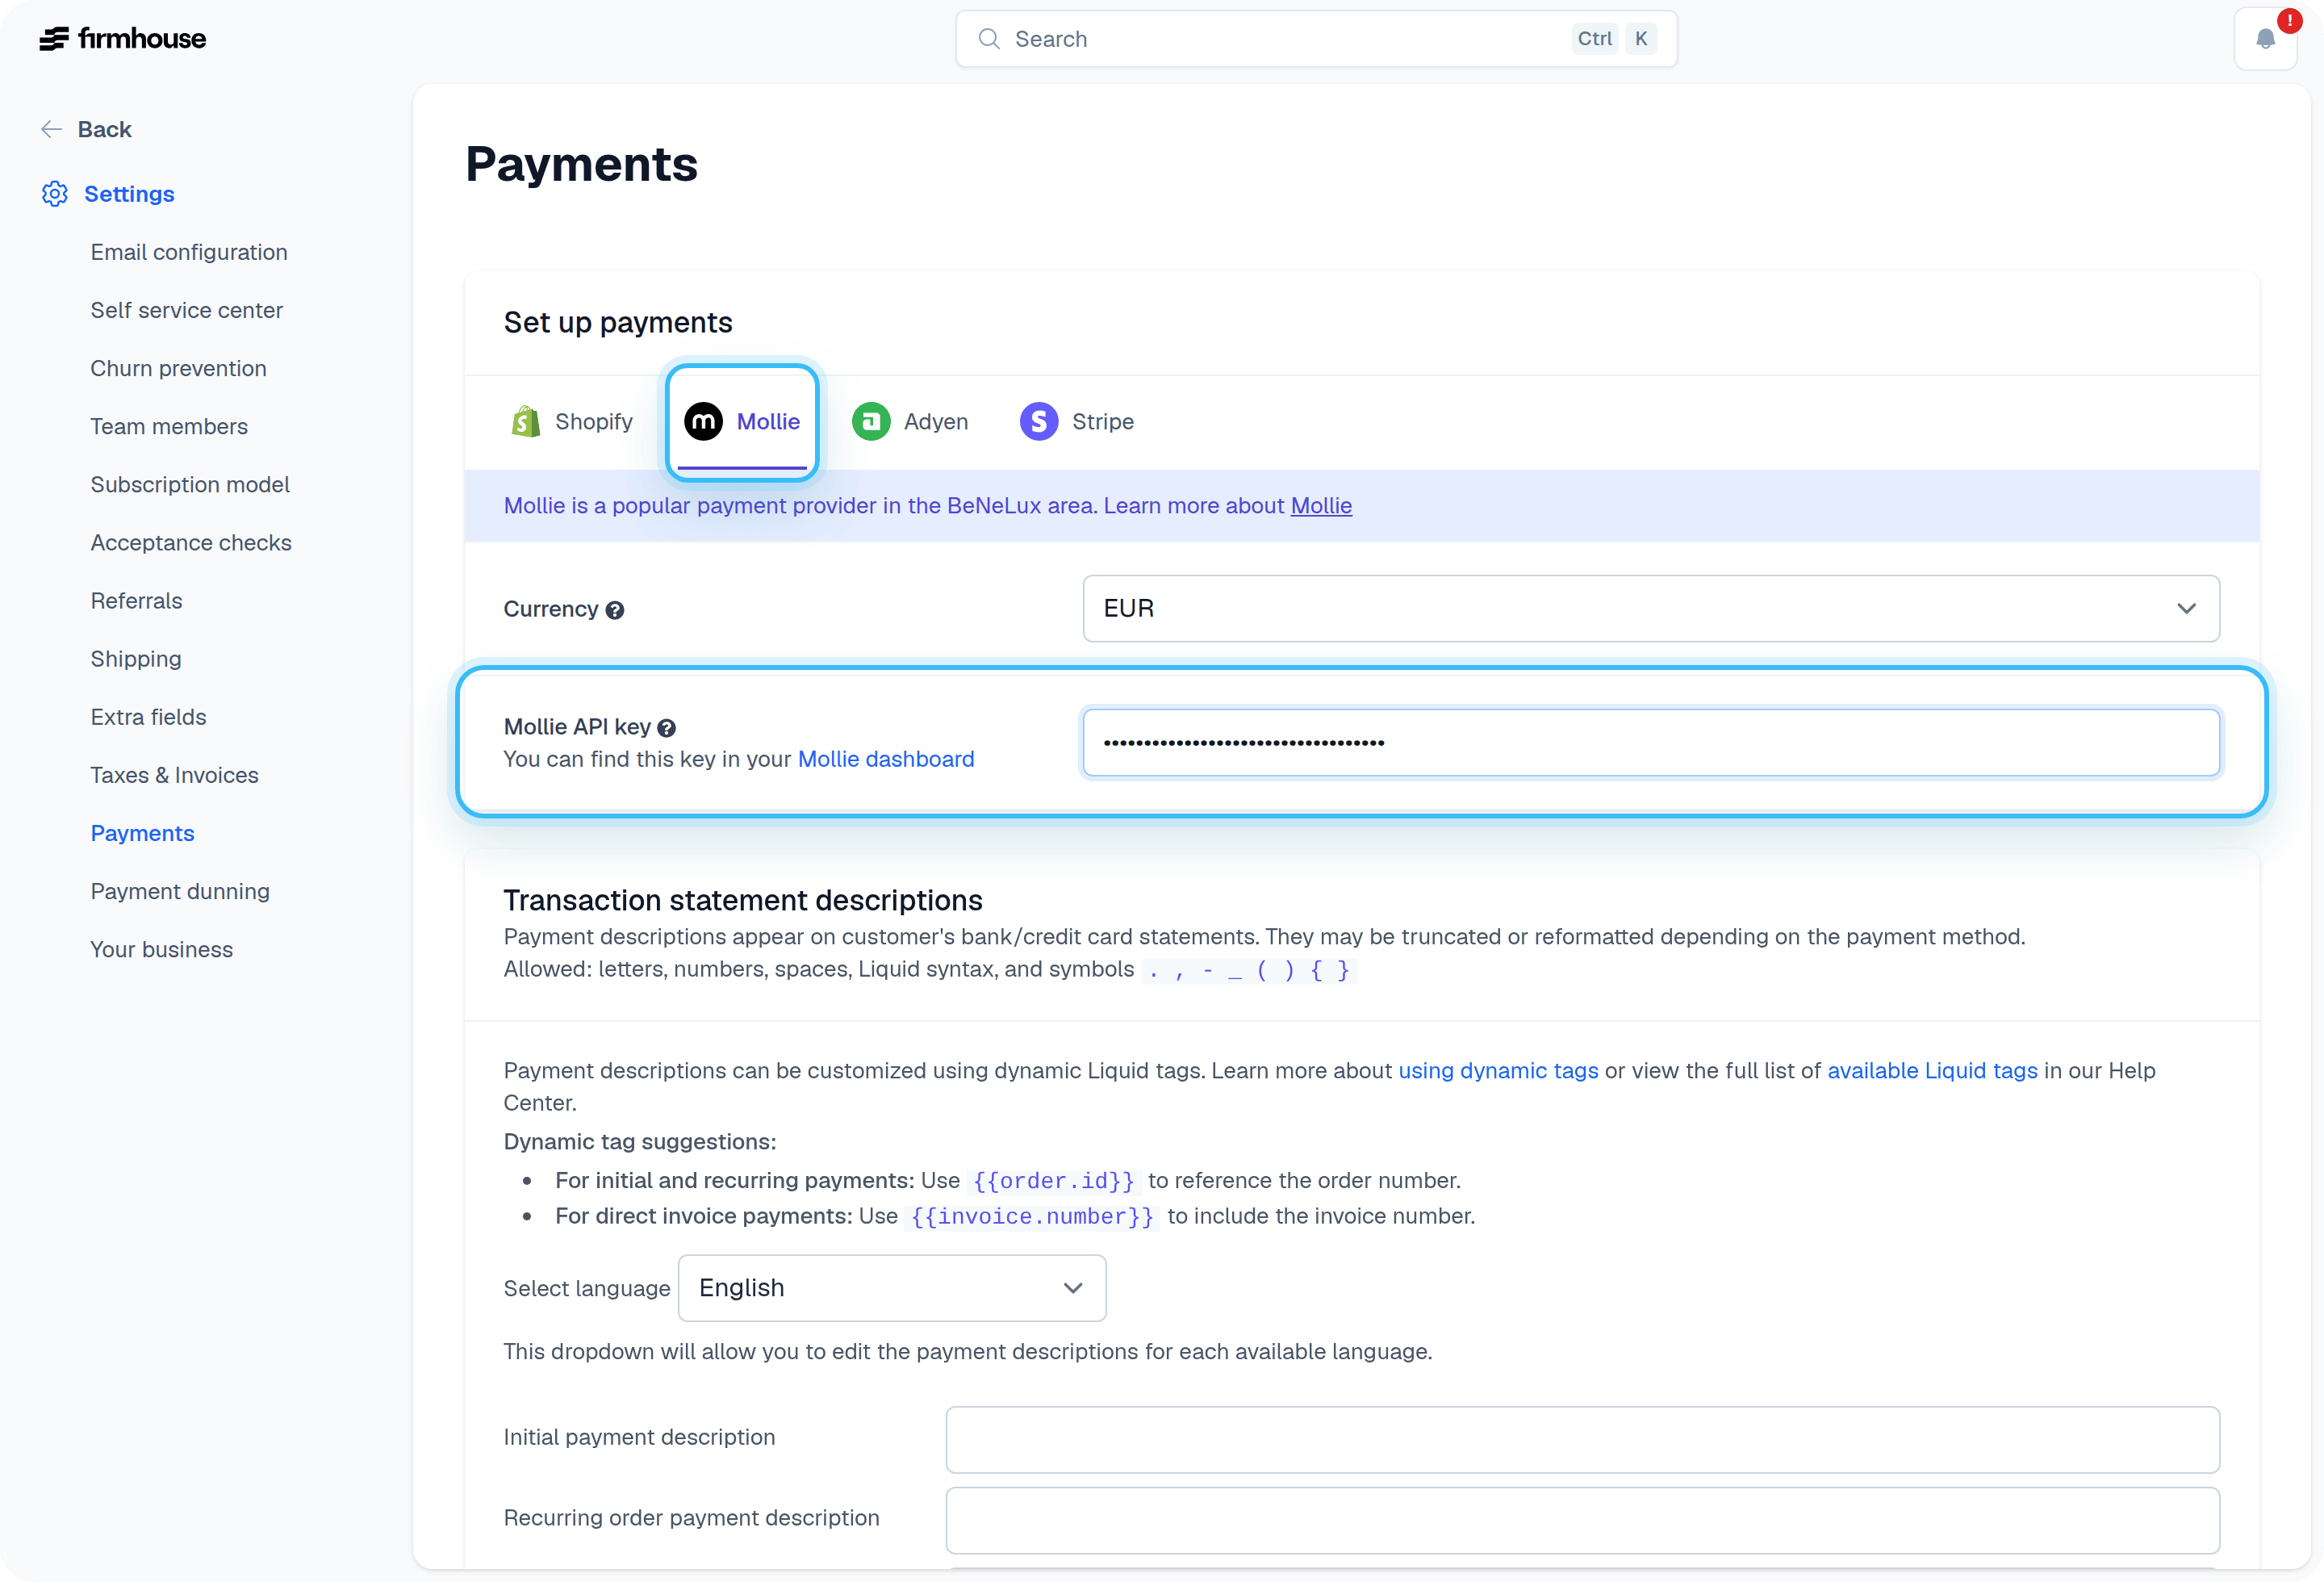This screenshot has height=1582, width=2324.
Task: Click the Settings gear icon
Action: tap(55, 194)
